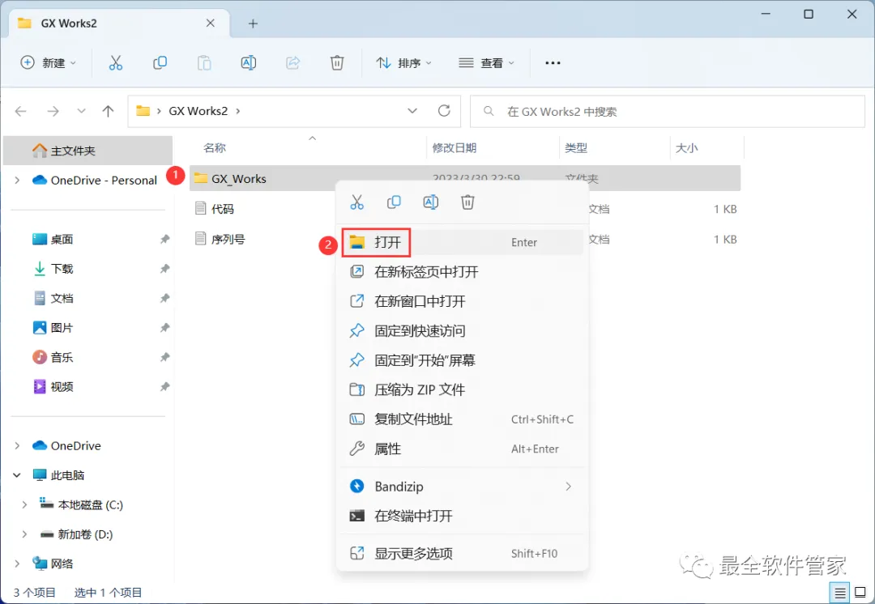Open 主文件夹 in the sidebar
The image size is (875, 604).
(88, 151)
